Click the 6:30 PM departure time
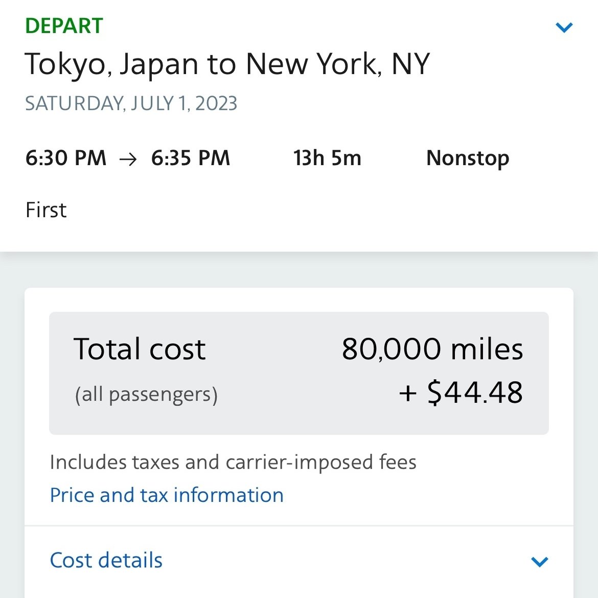The height and width of the screenshot is (598, 598). tap(66, 158)
